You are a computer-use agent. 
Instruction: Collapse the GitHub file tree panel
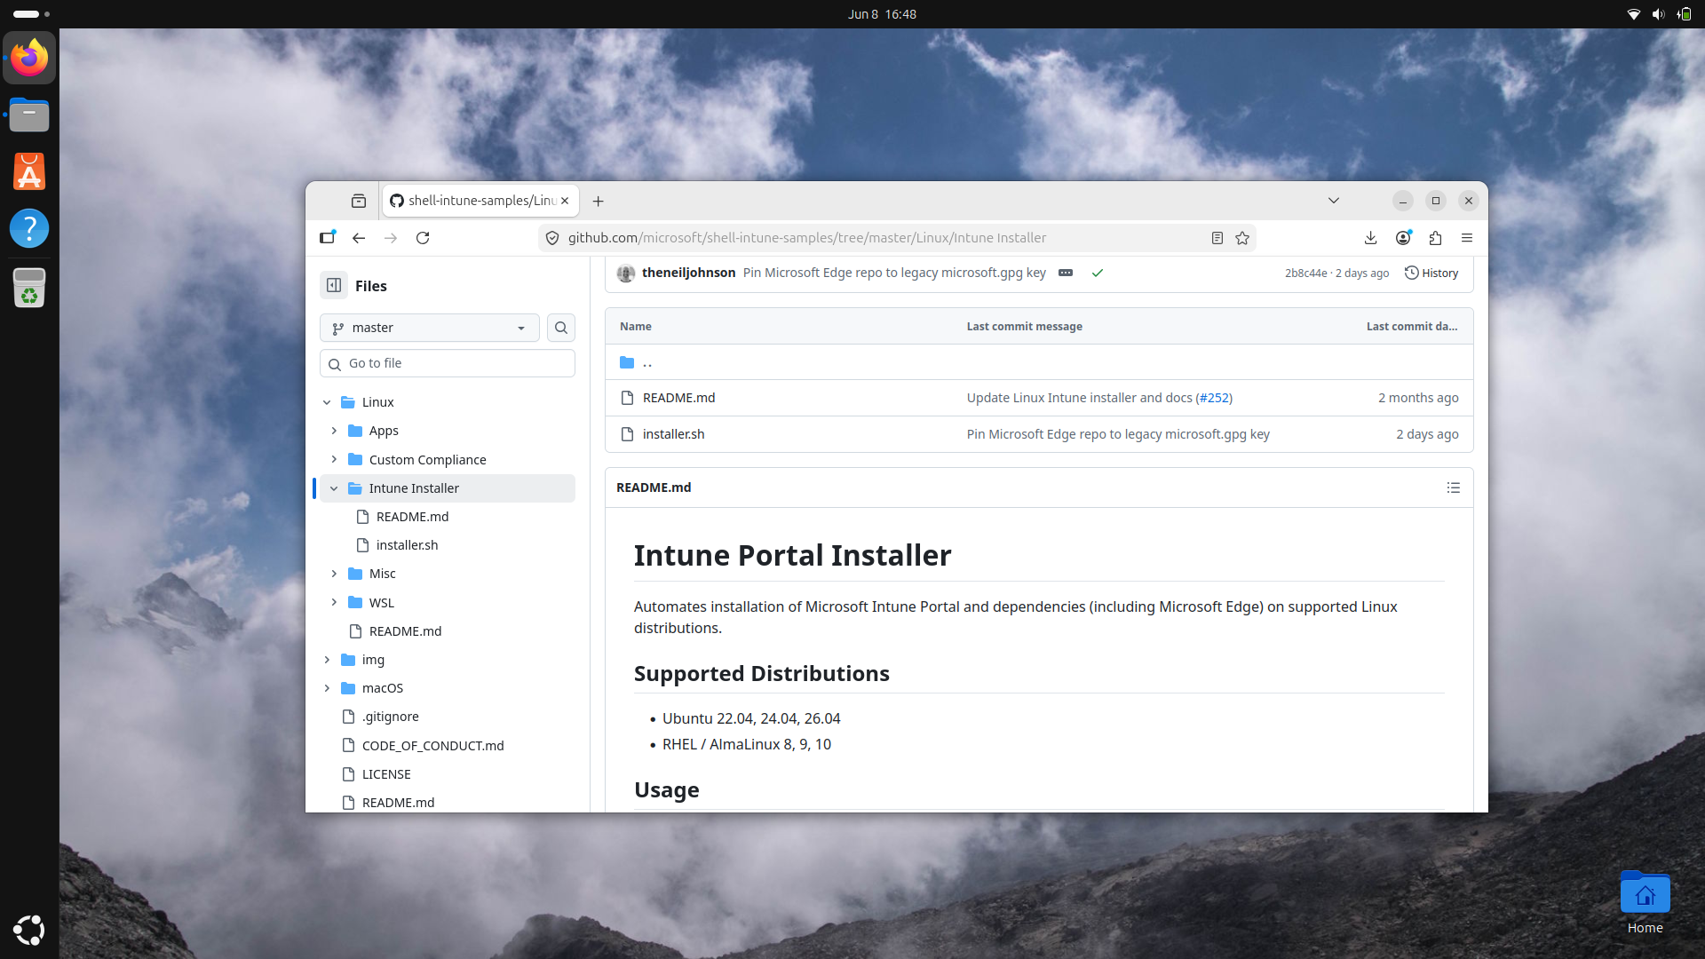click(x=334, y=285)
